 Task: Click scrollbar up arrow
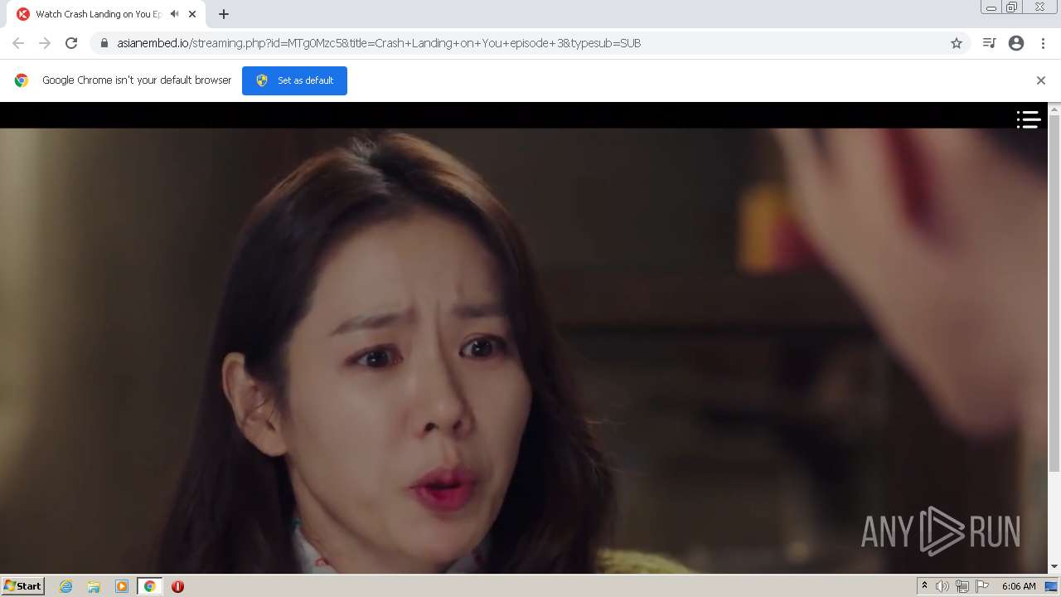coord(1054,109)
